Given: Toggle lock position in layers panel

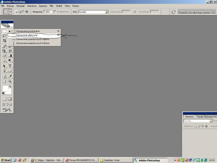Looking at the screenshot, I should (x=203, y=126).
